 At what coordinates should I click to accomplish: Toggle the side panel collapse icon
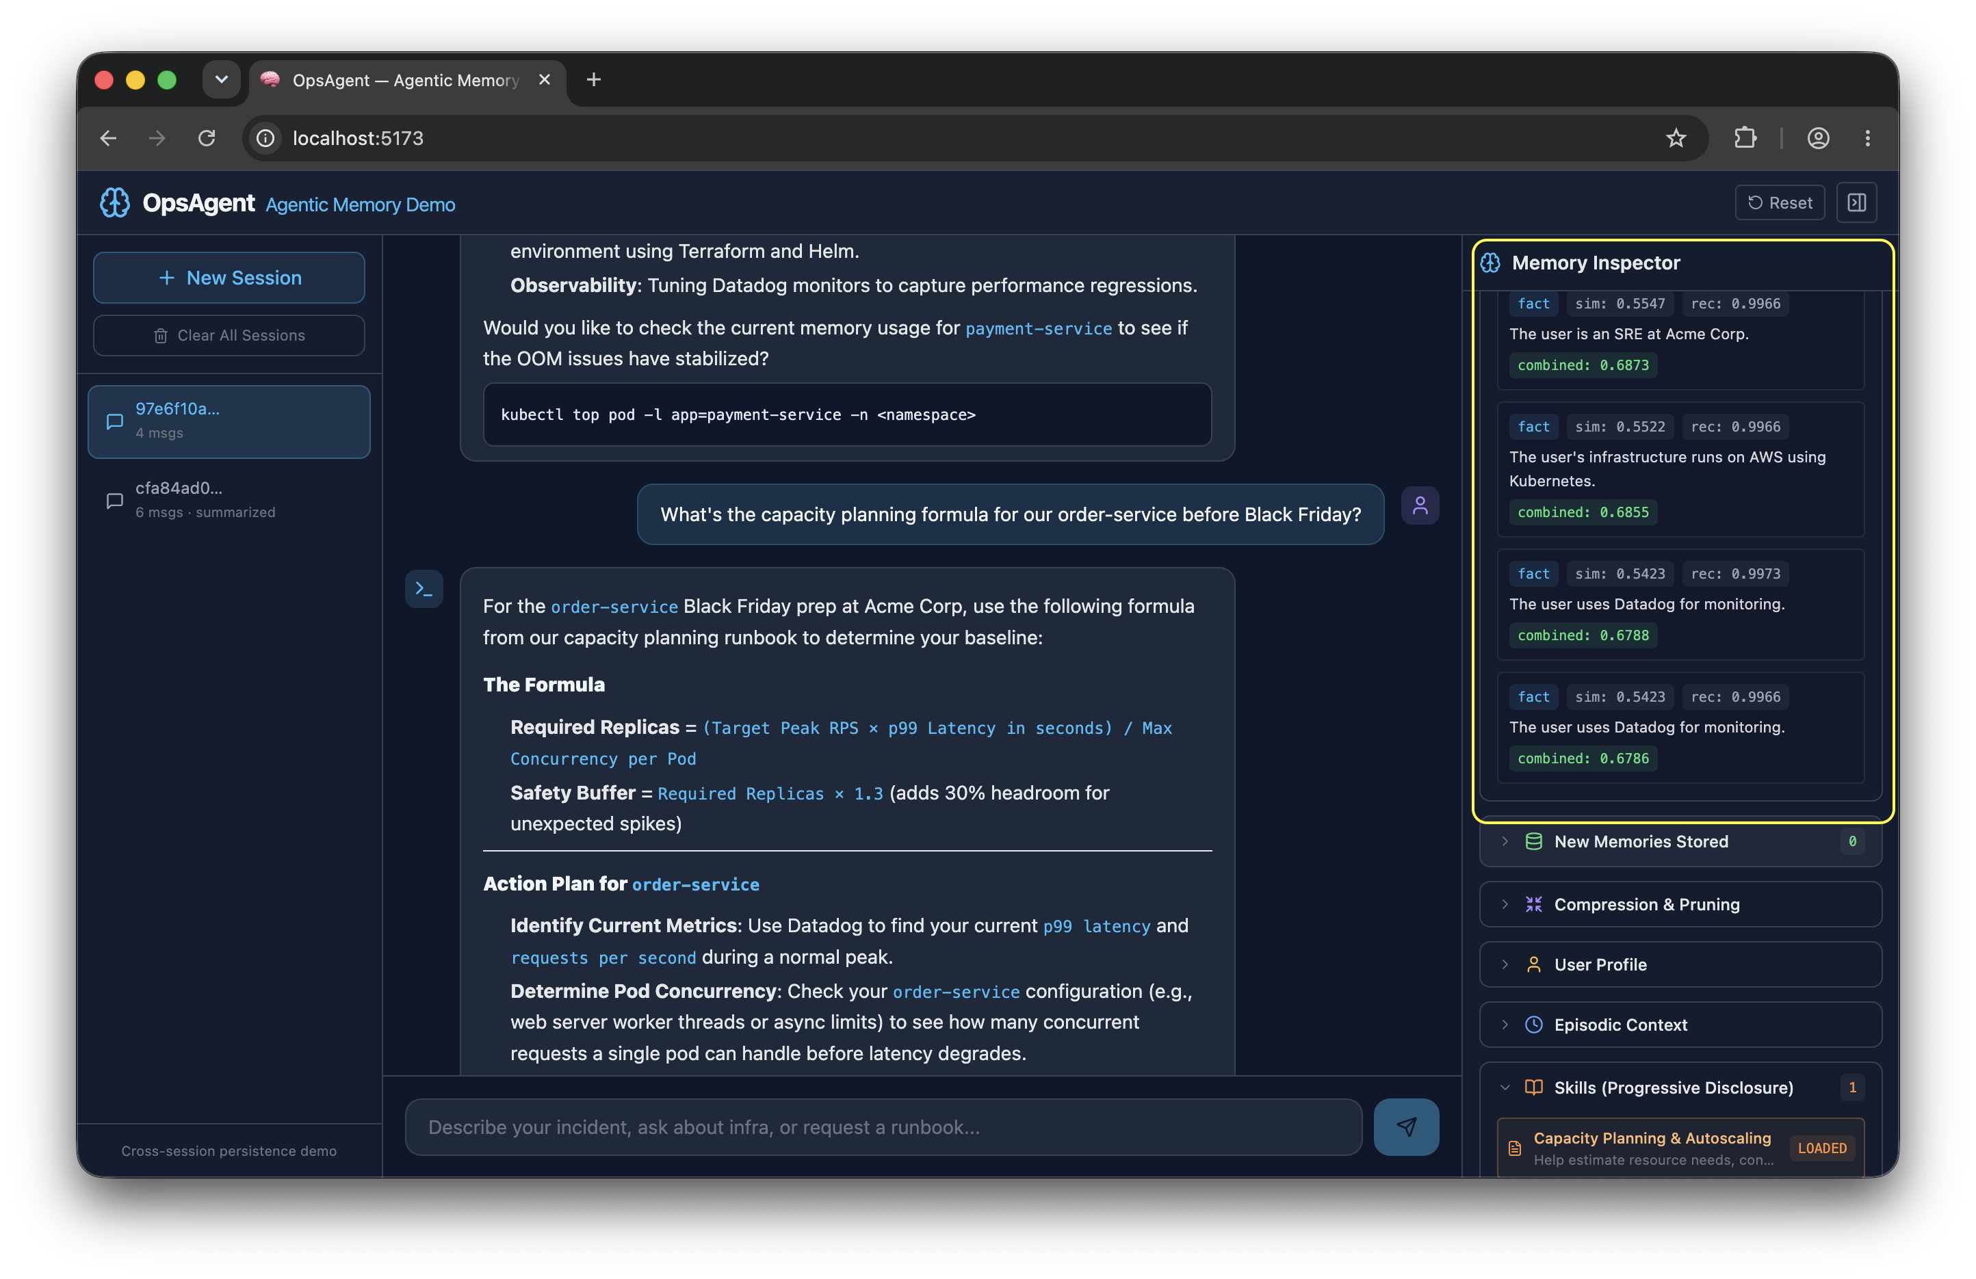(x=1857, y=202)
